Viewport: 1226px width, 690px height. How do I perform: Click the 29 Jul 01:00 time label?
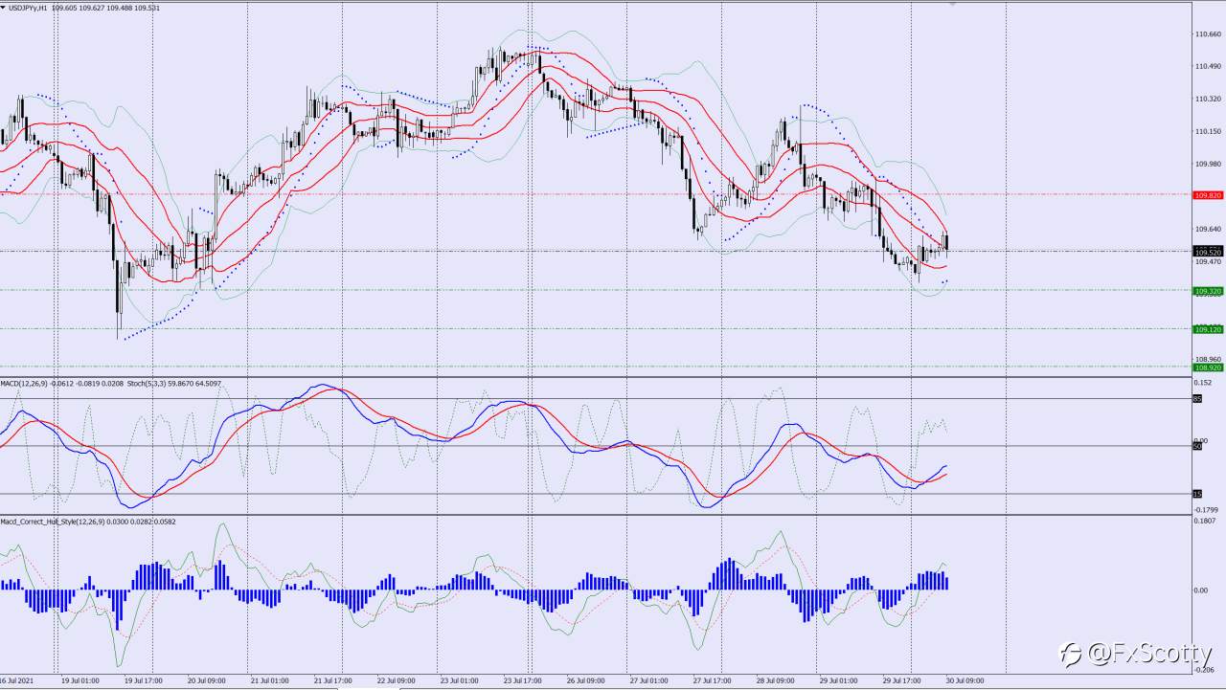point(838,681)
